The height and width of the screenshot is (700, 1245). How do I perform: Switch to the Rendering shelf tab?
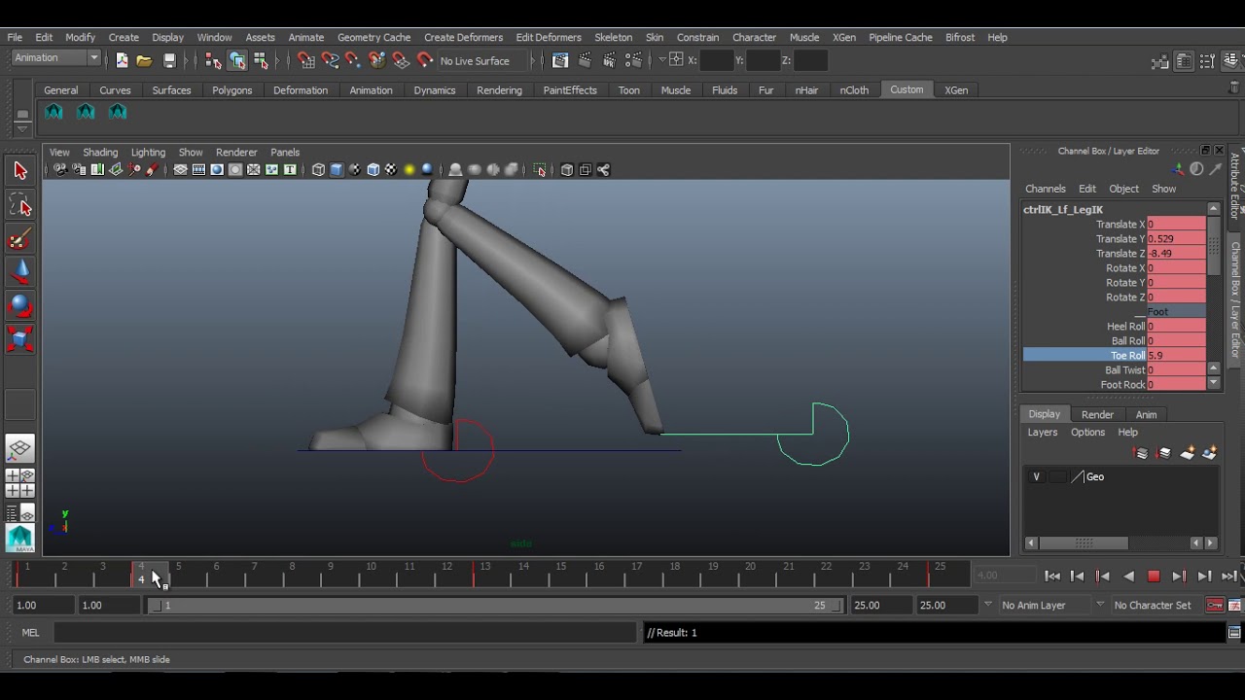point(499,90)
